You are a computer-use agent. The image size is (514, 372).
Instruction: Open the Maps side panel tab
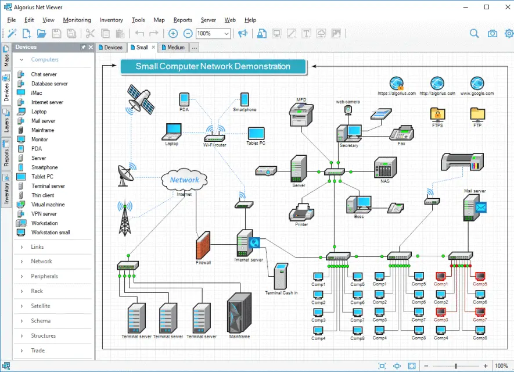pyautogui.click(x=6, y=56)
